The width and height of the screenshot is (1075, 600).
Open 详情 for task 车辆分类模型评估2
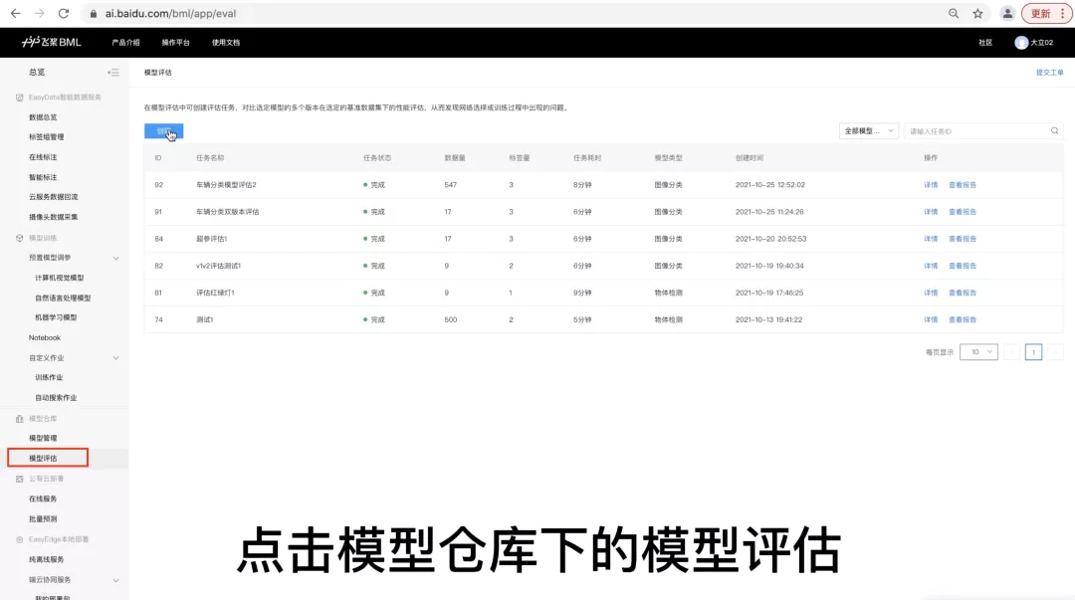click(x=931, y=185)
